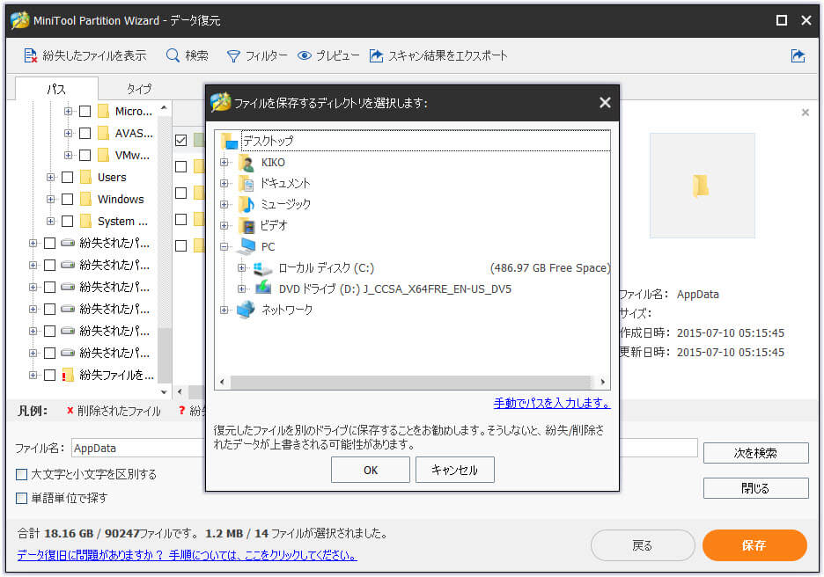This screenshot has height=577, width=824.
Task: Click tree panel scroll up arrow
Action: (x=164, y=107)
